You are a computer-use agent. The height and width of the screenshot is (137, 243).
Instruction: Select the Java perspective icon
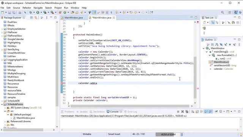tap(235, 13)
